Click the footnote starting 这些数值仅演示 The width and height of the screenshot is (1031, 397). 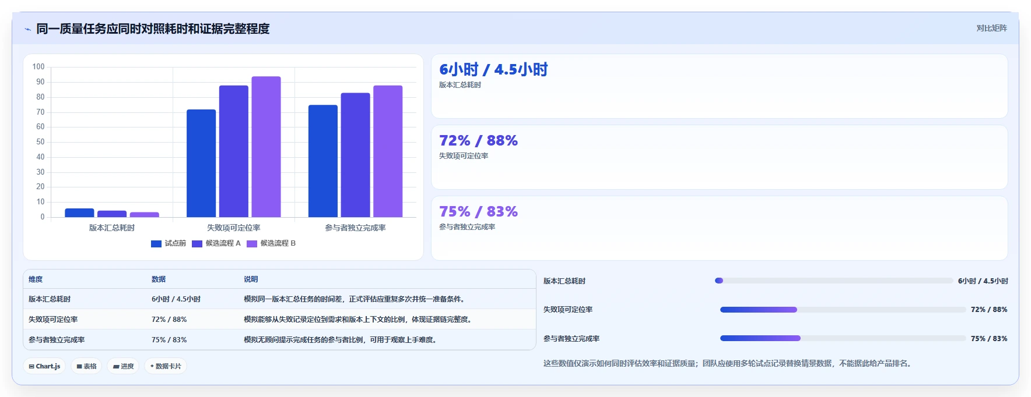(728, 363)
